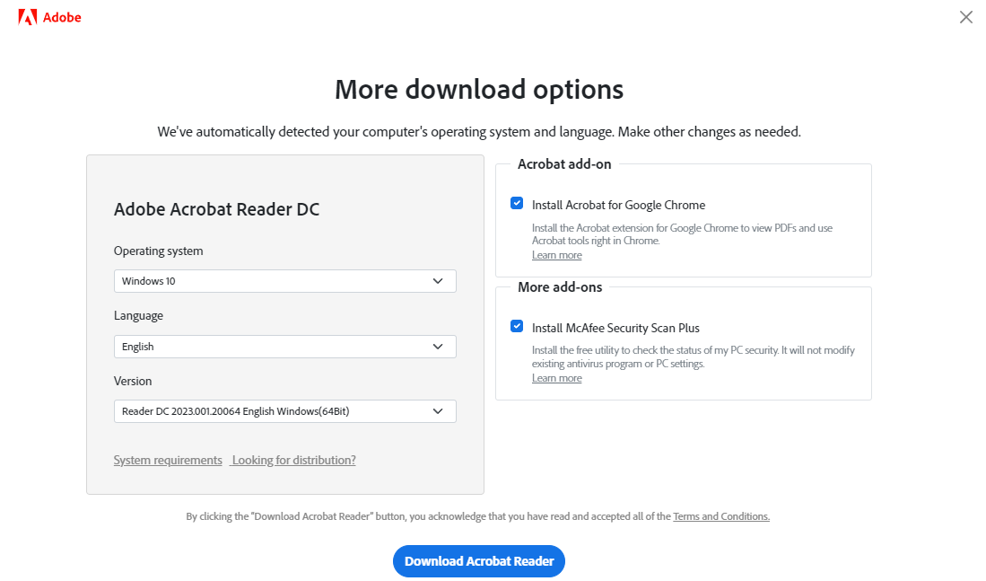Click the Version dropdown chevron
The width and height of the screenshot is (986, 581).
pyautogui.click(x=439, y=410)
